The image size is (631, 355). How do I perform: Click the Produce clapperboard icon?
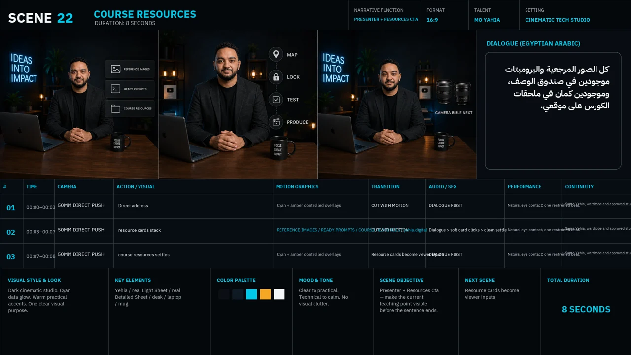pos(276,122)
